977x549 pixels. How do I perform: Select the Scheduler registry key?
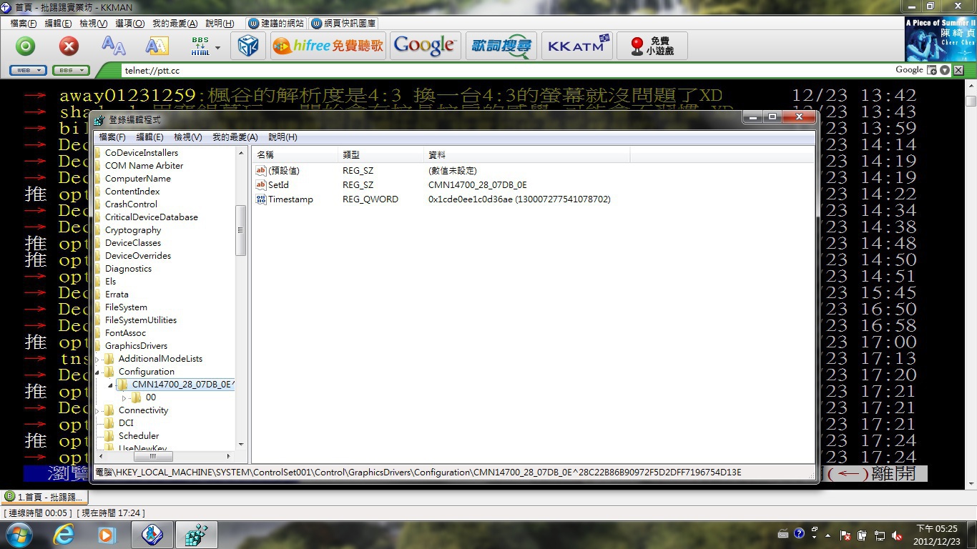(x=139, y=436)
